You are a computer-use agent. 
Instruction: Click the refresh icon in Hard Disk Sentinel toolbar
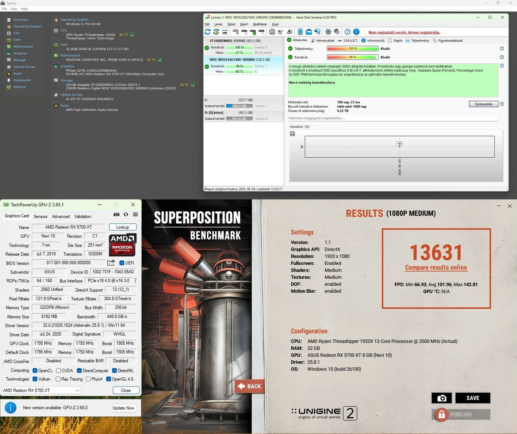207,32
